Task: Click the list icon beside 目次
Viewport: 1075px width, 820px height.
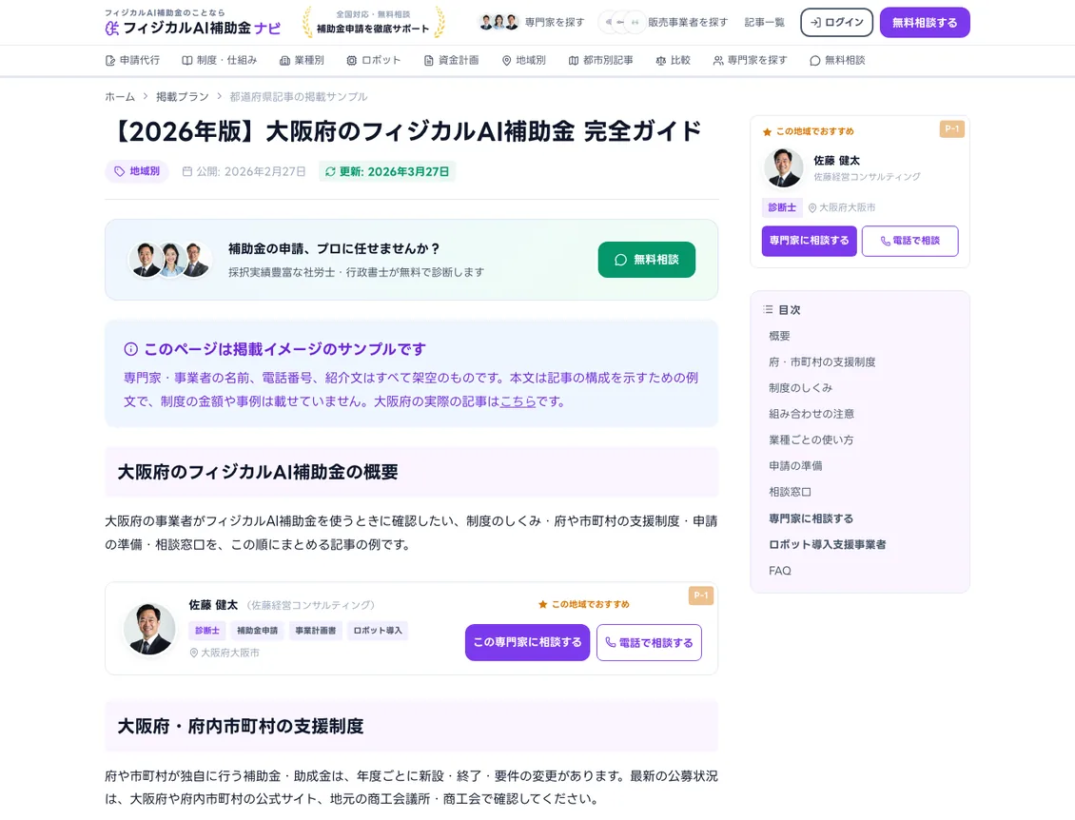Action: pos(768,309)
